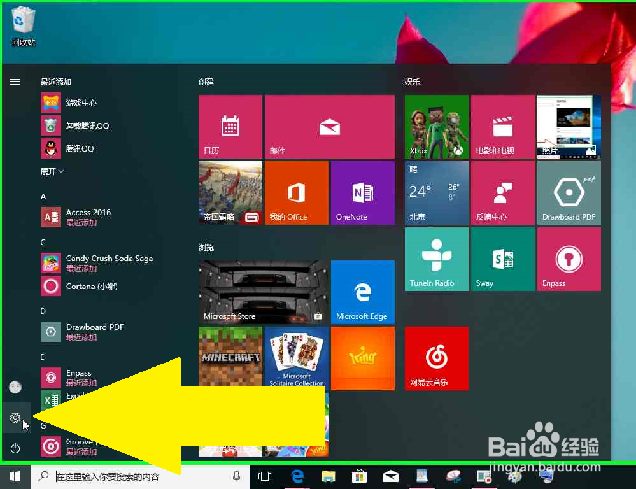Open the Xbox tile
Viewport: 636px width, 489px height.
tap(437, 127)
